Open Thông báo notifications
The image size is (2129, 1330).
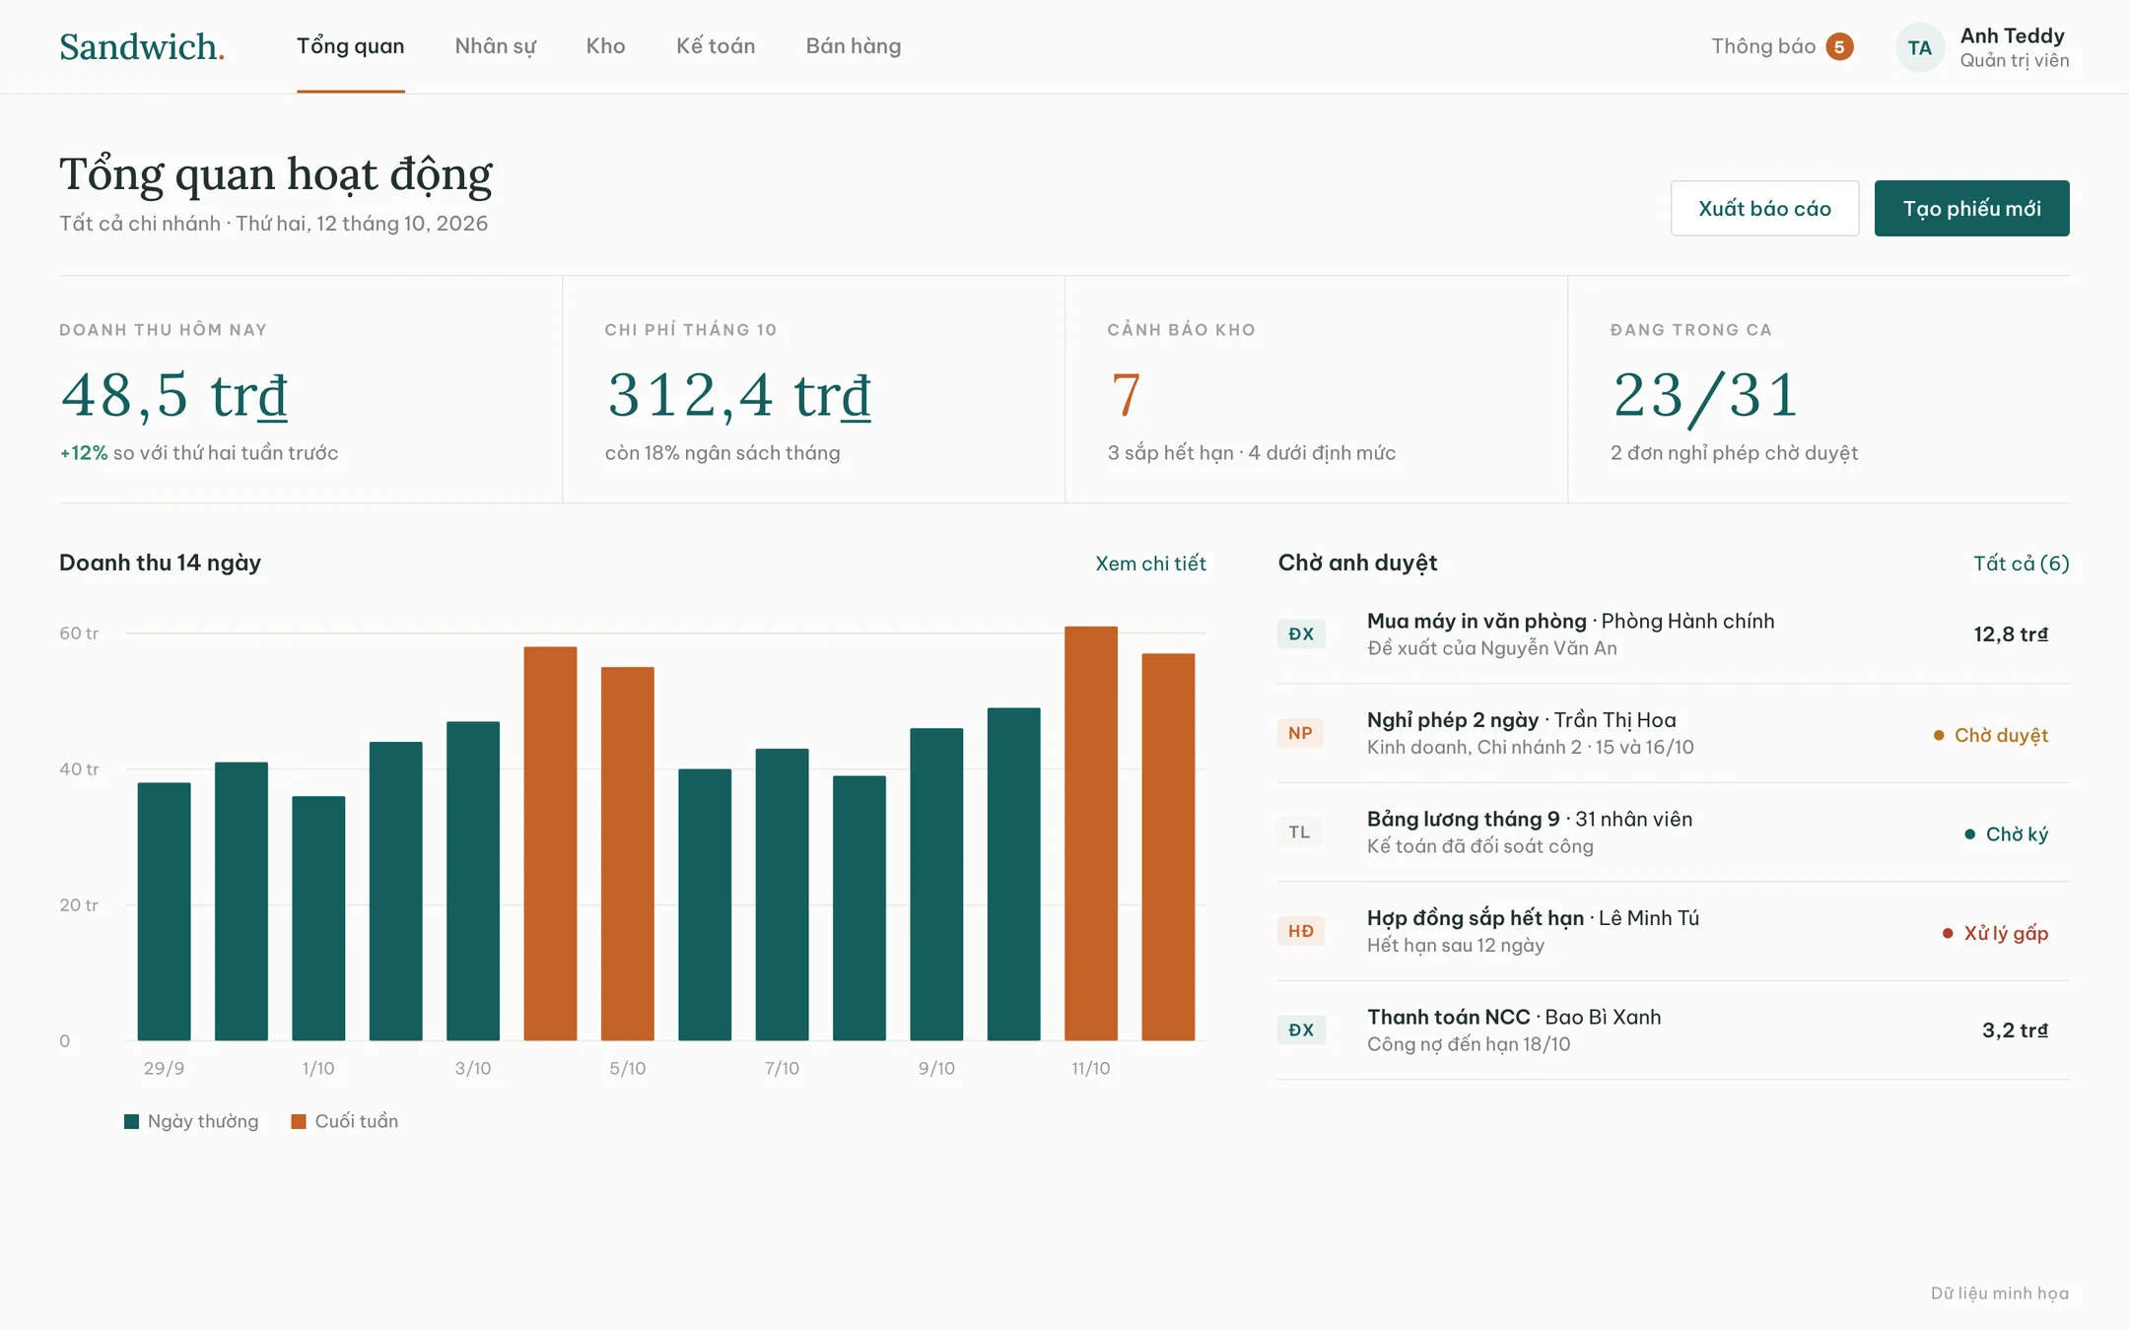click(1763, 46)
